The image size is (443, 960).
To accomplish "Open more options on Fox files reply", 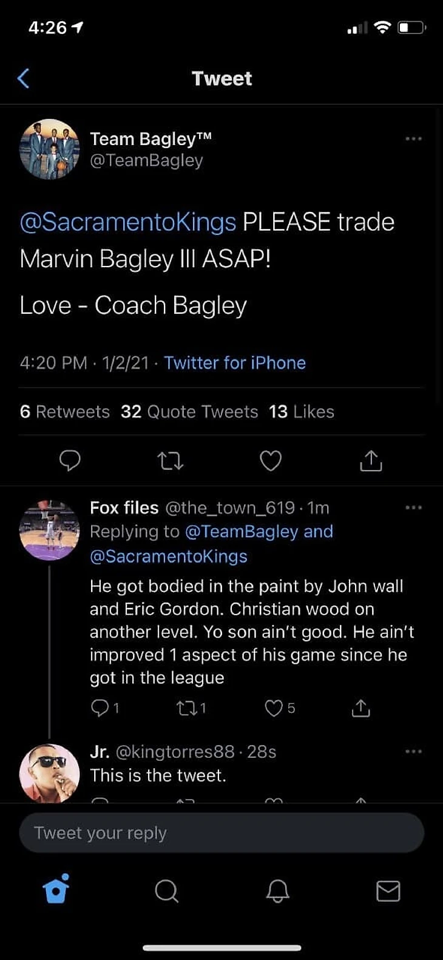I will [413, 508].
